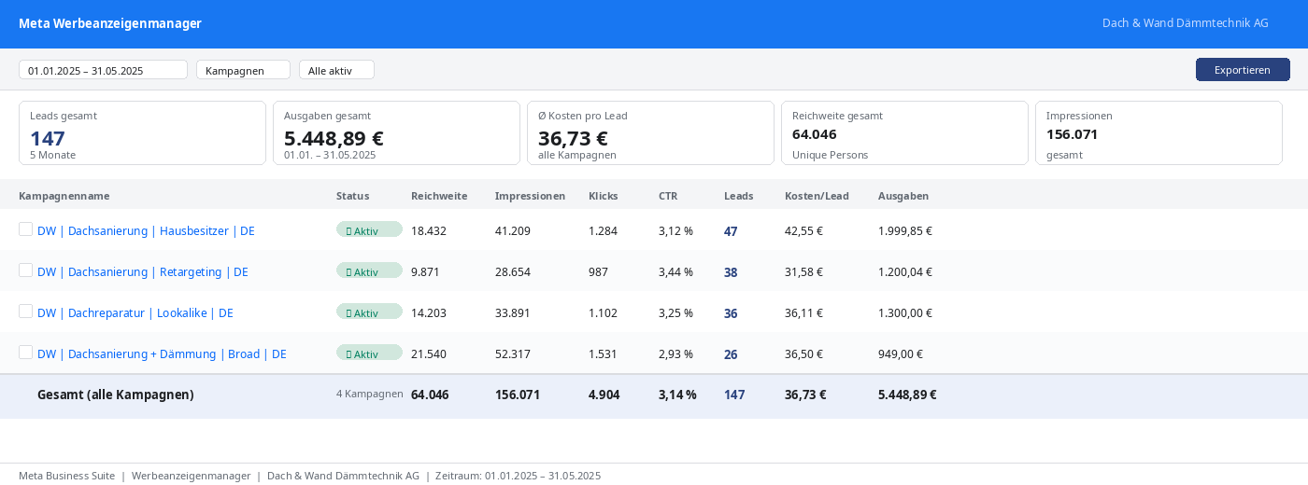This screenshot has height=485, width=1308.
Task: Toggle checkbox for Dachsanierung + Dämmung Broad
Action: point(25,353)
